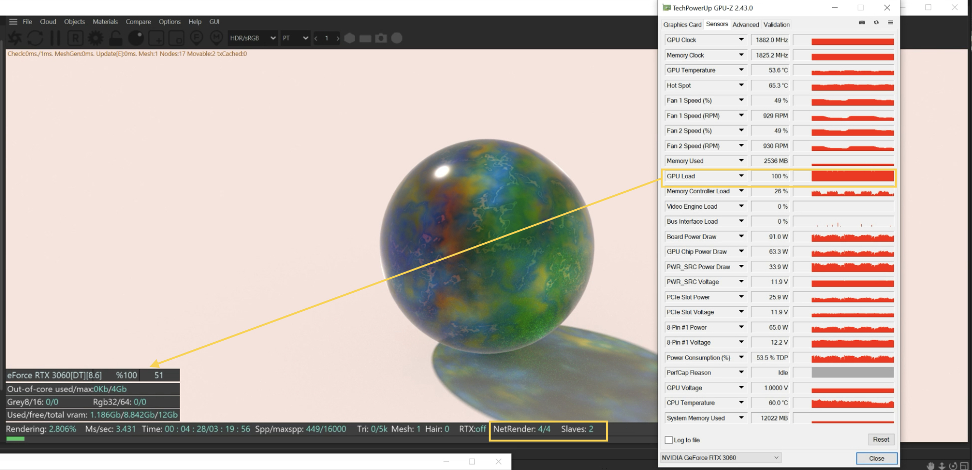Image resolution: width=972 pixels, height=470 pixels.
Task: Click the square-with-corner-box film region icon
Action: coord(176,38)
